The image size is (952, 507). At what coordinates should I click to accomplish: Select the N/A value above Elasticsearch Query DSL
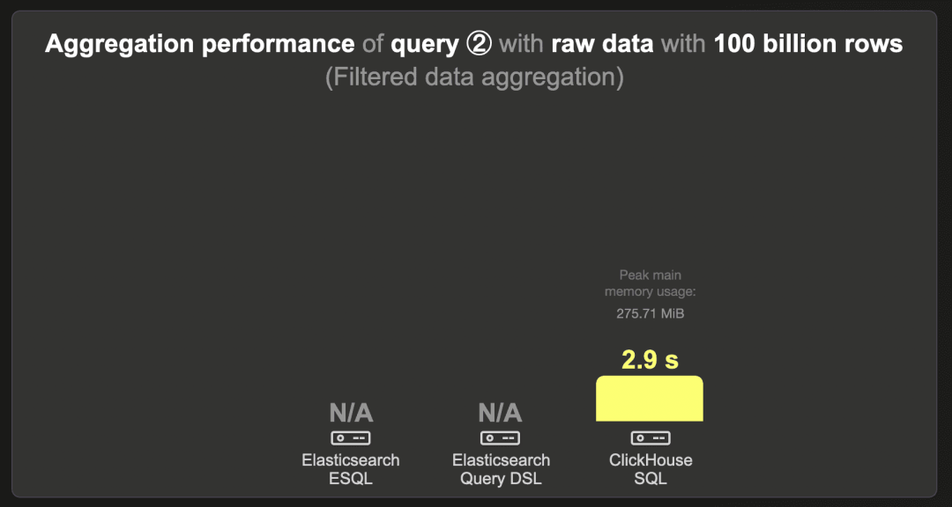tap(501, 414)
